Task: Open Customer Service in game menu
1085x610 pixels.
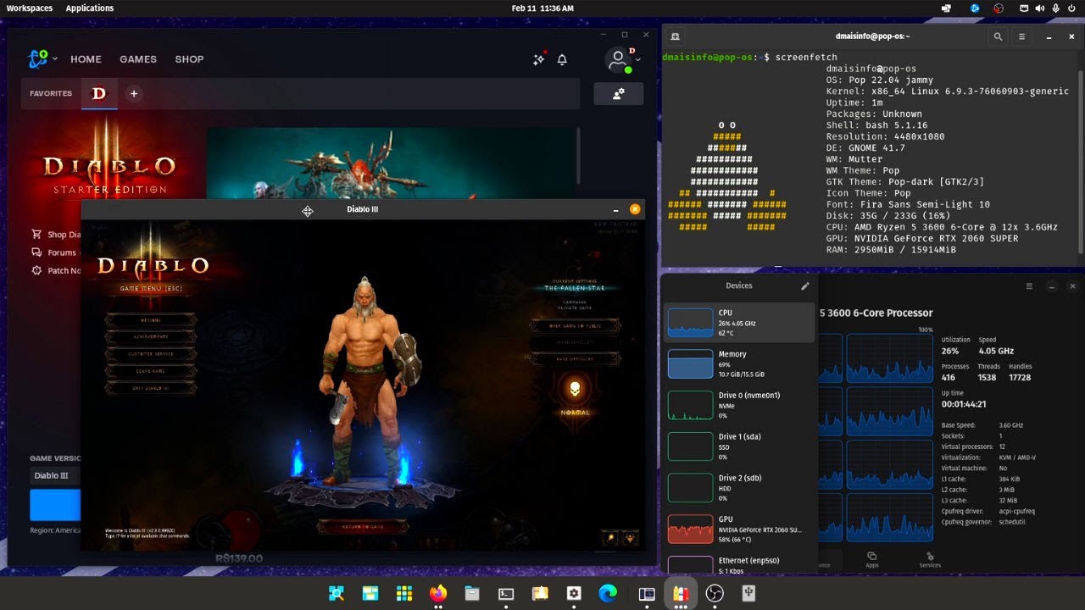Action: point(151,353)
